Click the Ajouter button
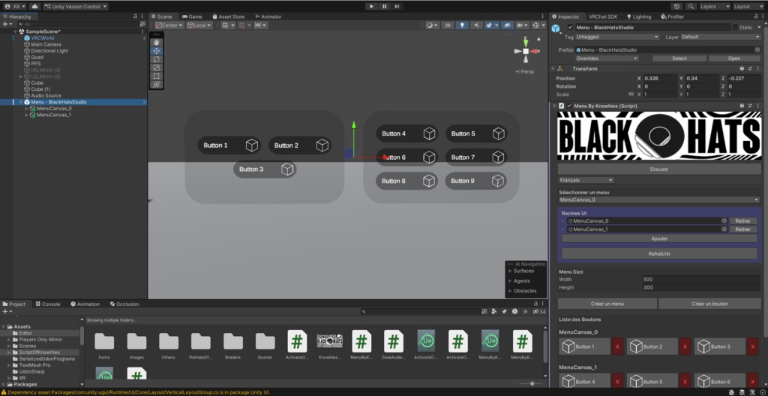Screen dimensions: 768x396 659,238
